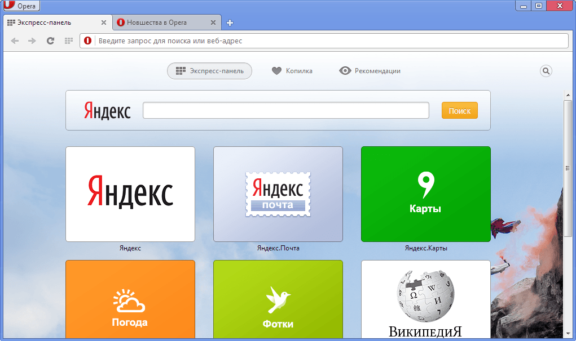This screenshot has width=576, height=341.
Task: Close the Экспресс-панель tab
Action: [x=104, y=23]
